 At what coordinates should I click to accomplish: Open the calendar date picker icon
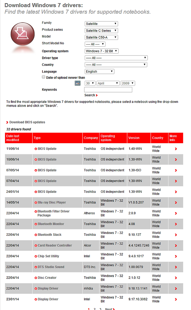(77, 83)
